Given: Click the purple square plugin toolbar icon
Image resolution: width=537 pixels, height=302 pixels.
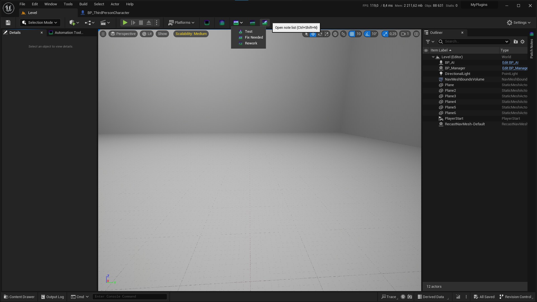Looking at the screenshot, I should tap(207, 23).
